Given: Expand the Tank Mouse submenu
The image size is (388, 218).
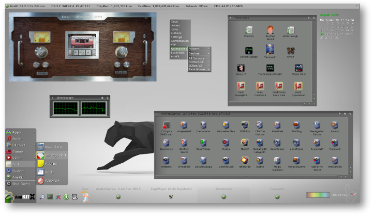Looking at the screenshot, I should click(x=200, y=69).
